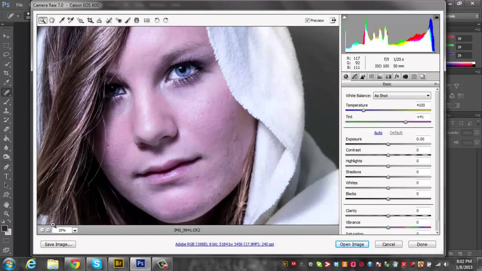Click the Tint slider handle
Image resolution: width=482 pixels, height=271 pixels.
click(406, 122)
